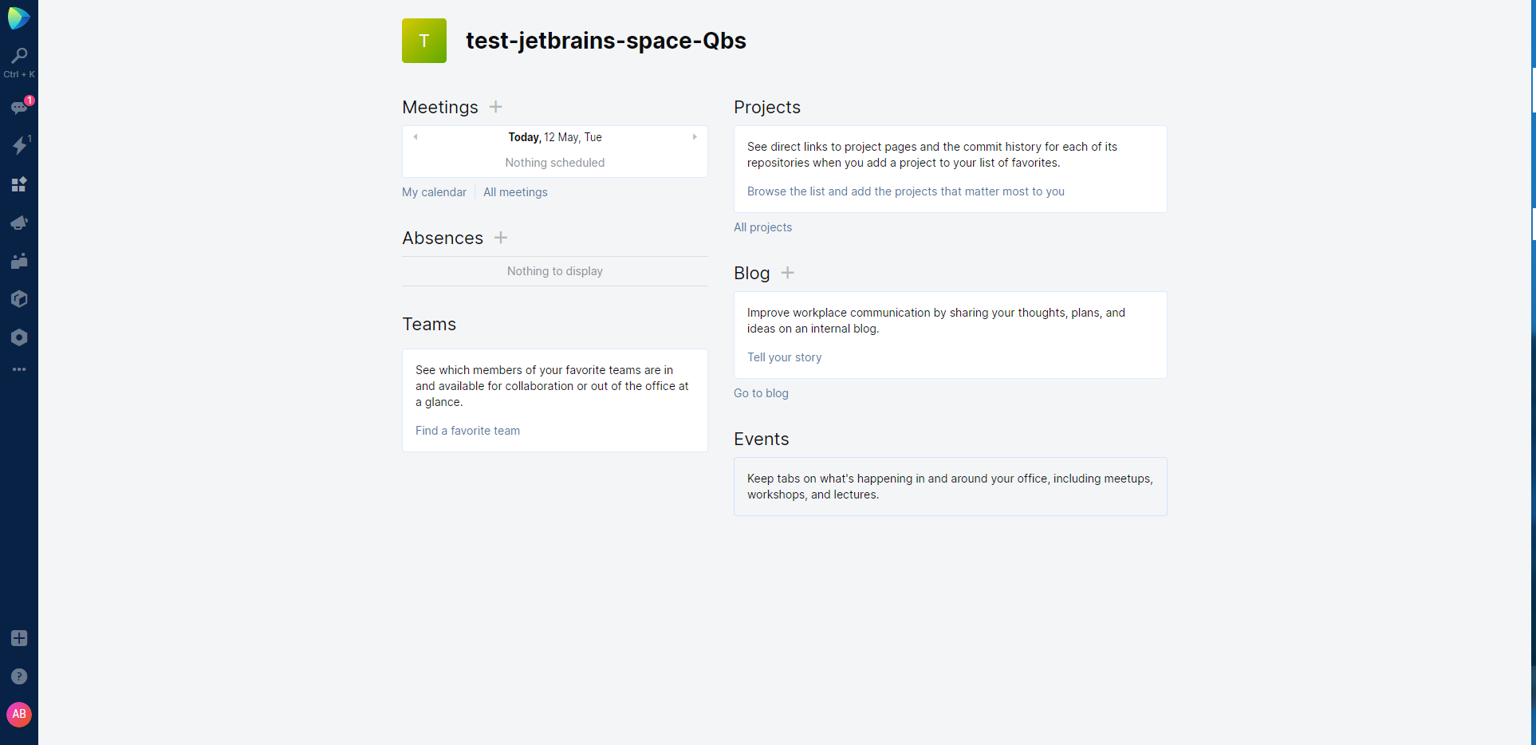Click the plus square create icon in sidebar
Screen dimensions: 1536x745
tap(19, 638)
